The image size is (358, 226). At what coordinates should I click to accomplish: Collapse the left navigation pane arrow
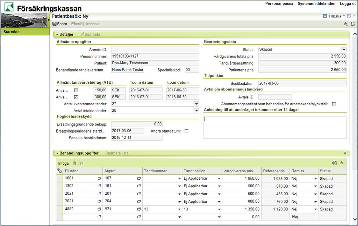pos(48,20)
